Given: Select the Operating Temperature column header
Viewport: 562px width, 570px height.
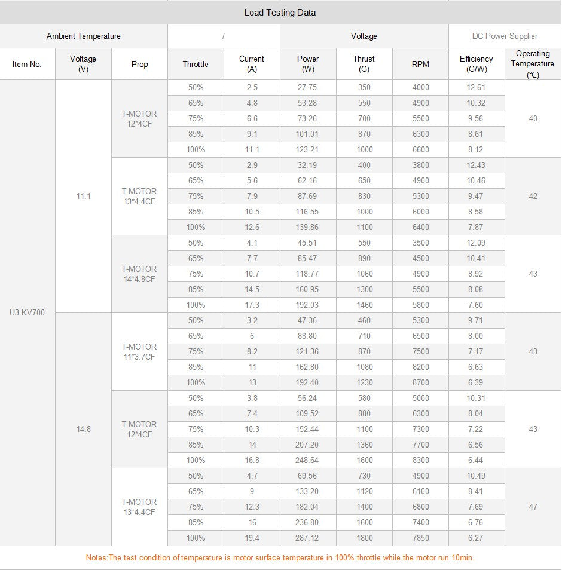Looking at the screenshot, I should (x=533, y=64).
